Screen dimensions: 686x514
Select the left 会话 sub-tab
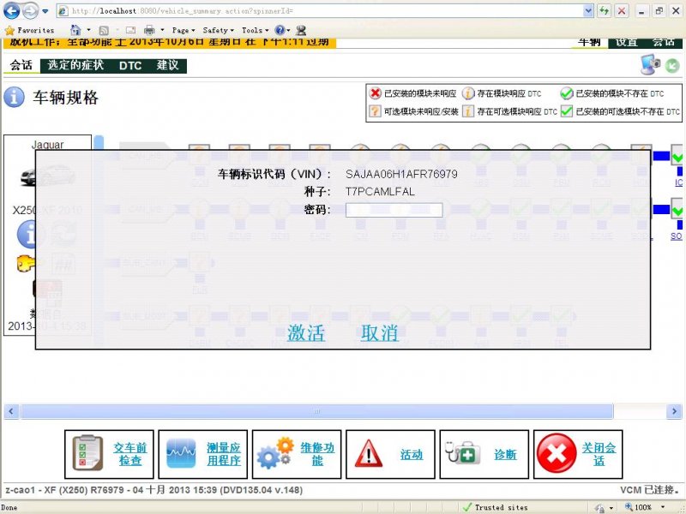(21, 66)
